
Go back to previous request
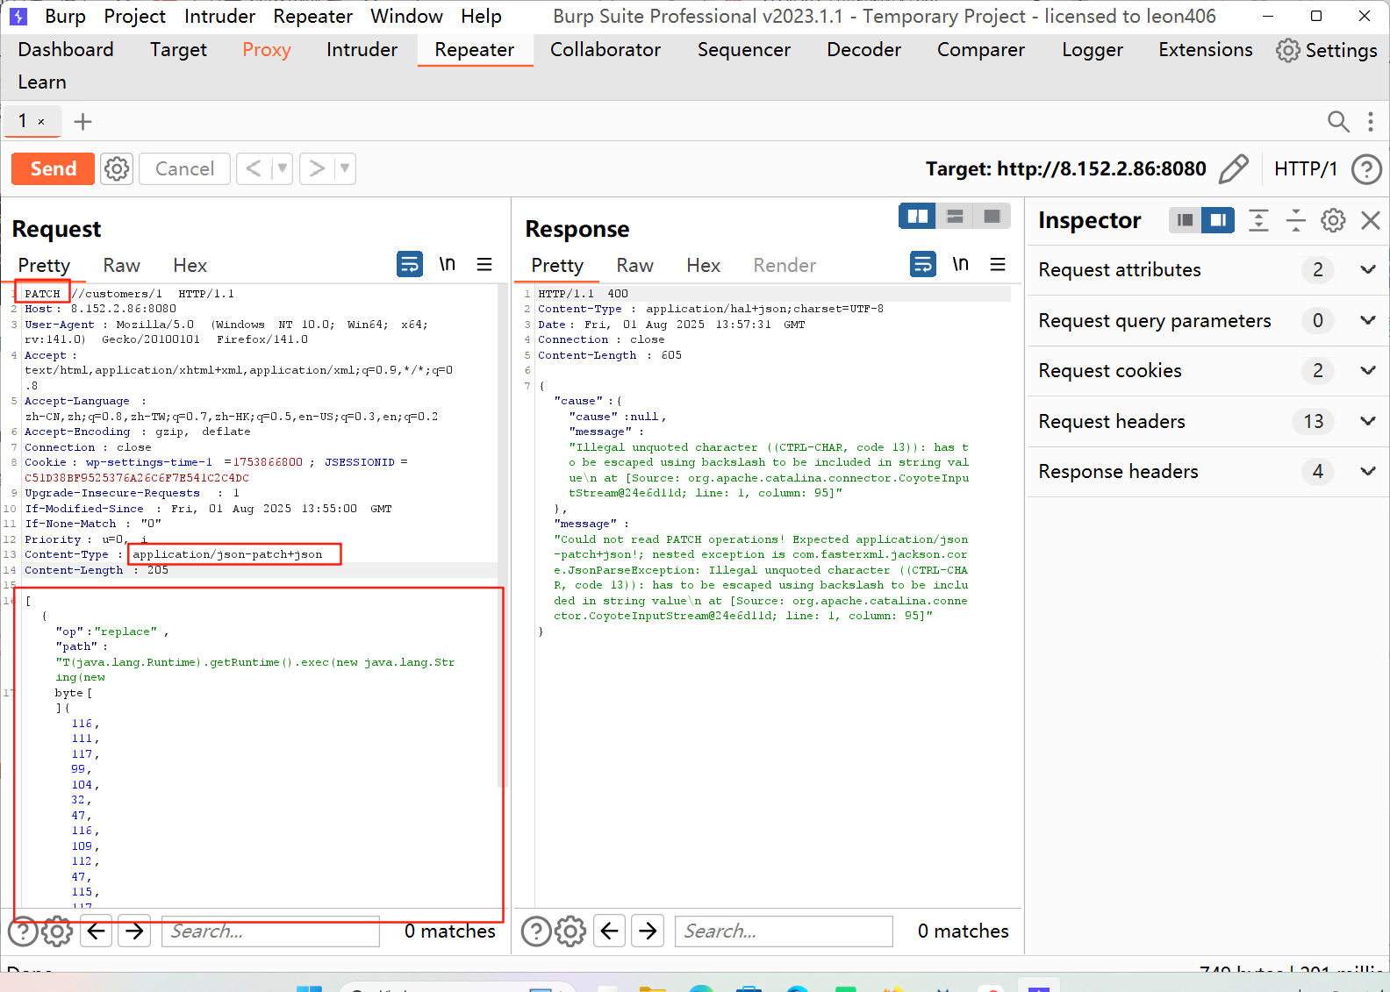tap(254, 168)
